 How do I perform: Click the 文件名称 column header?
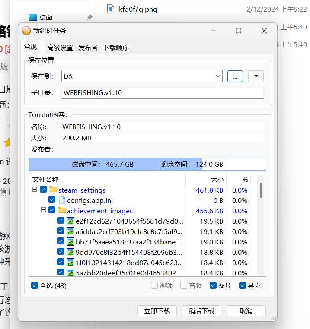pos(107,180)
